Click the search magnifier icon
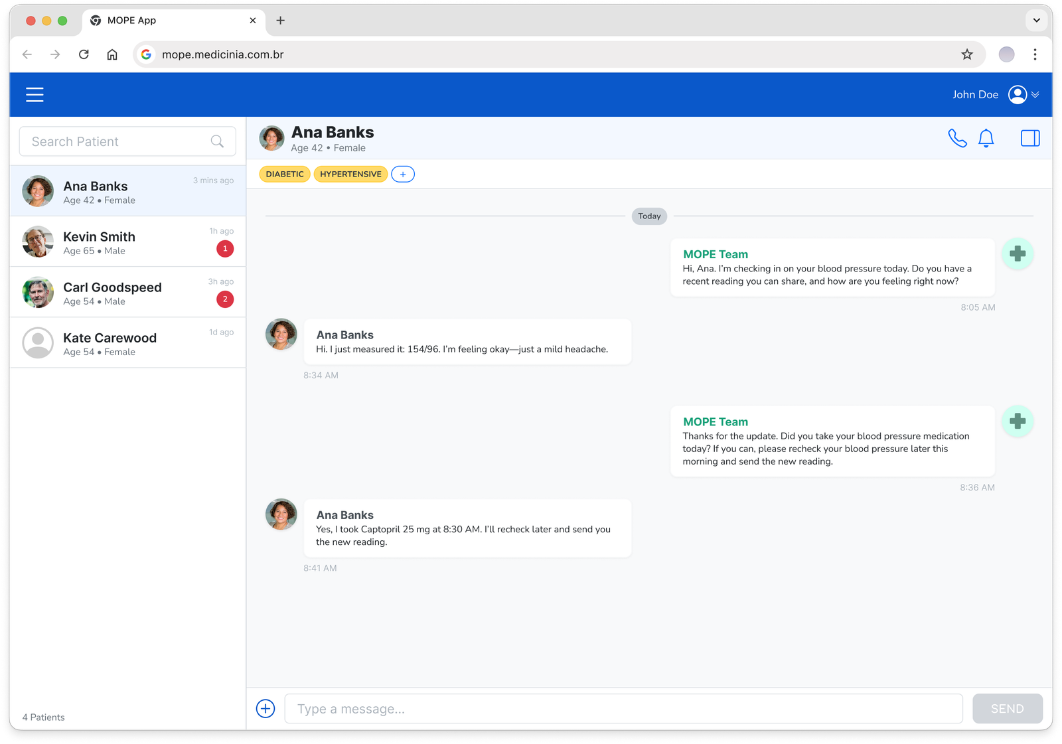The image size is (1062, 744). pyautogui.click(x=217, y=141)
